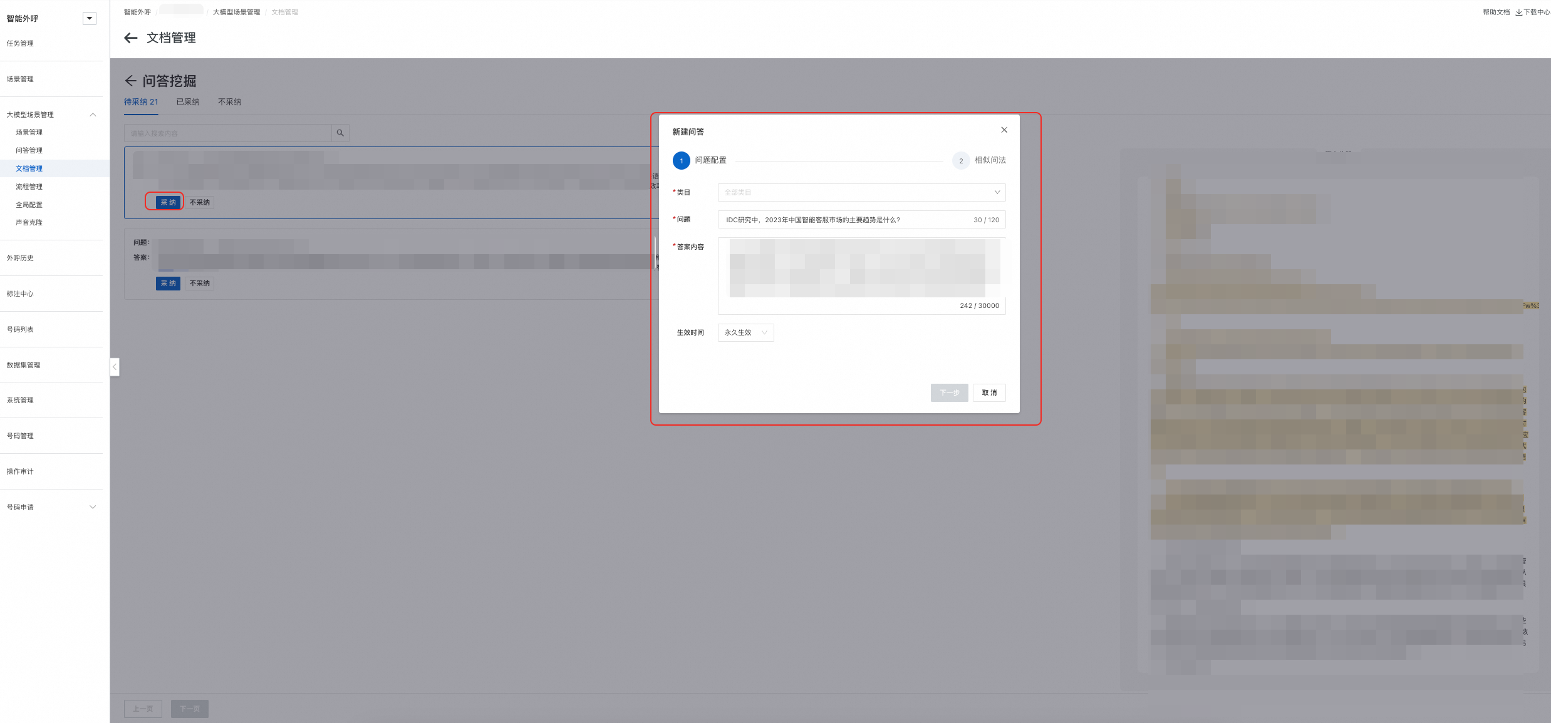Click into the 答案内容 answer textarea
1551x723 pixels.
coord(861,276)
